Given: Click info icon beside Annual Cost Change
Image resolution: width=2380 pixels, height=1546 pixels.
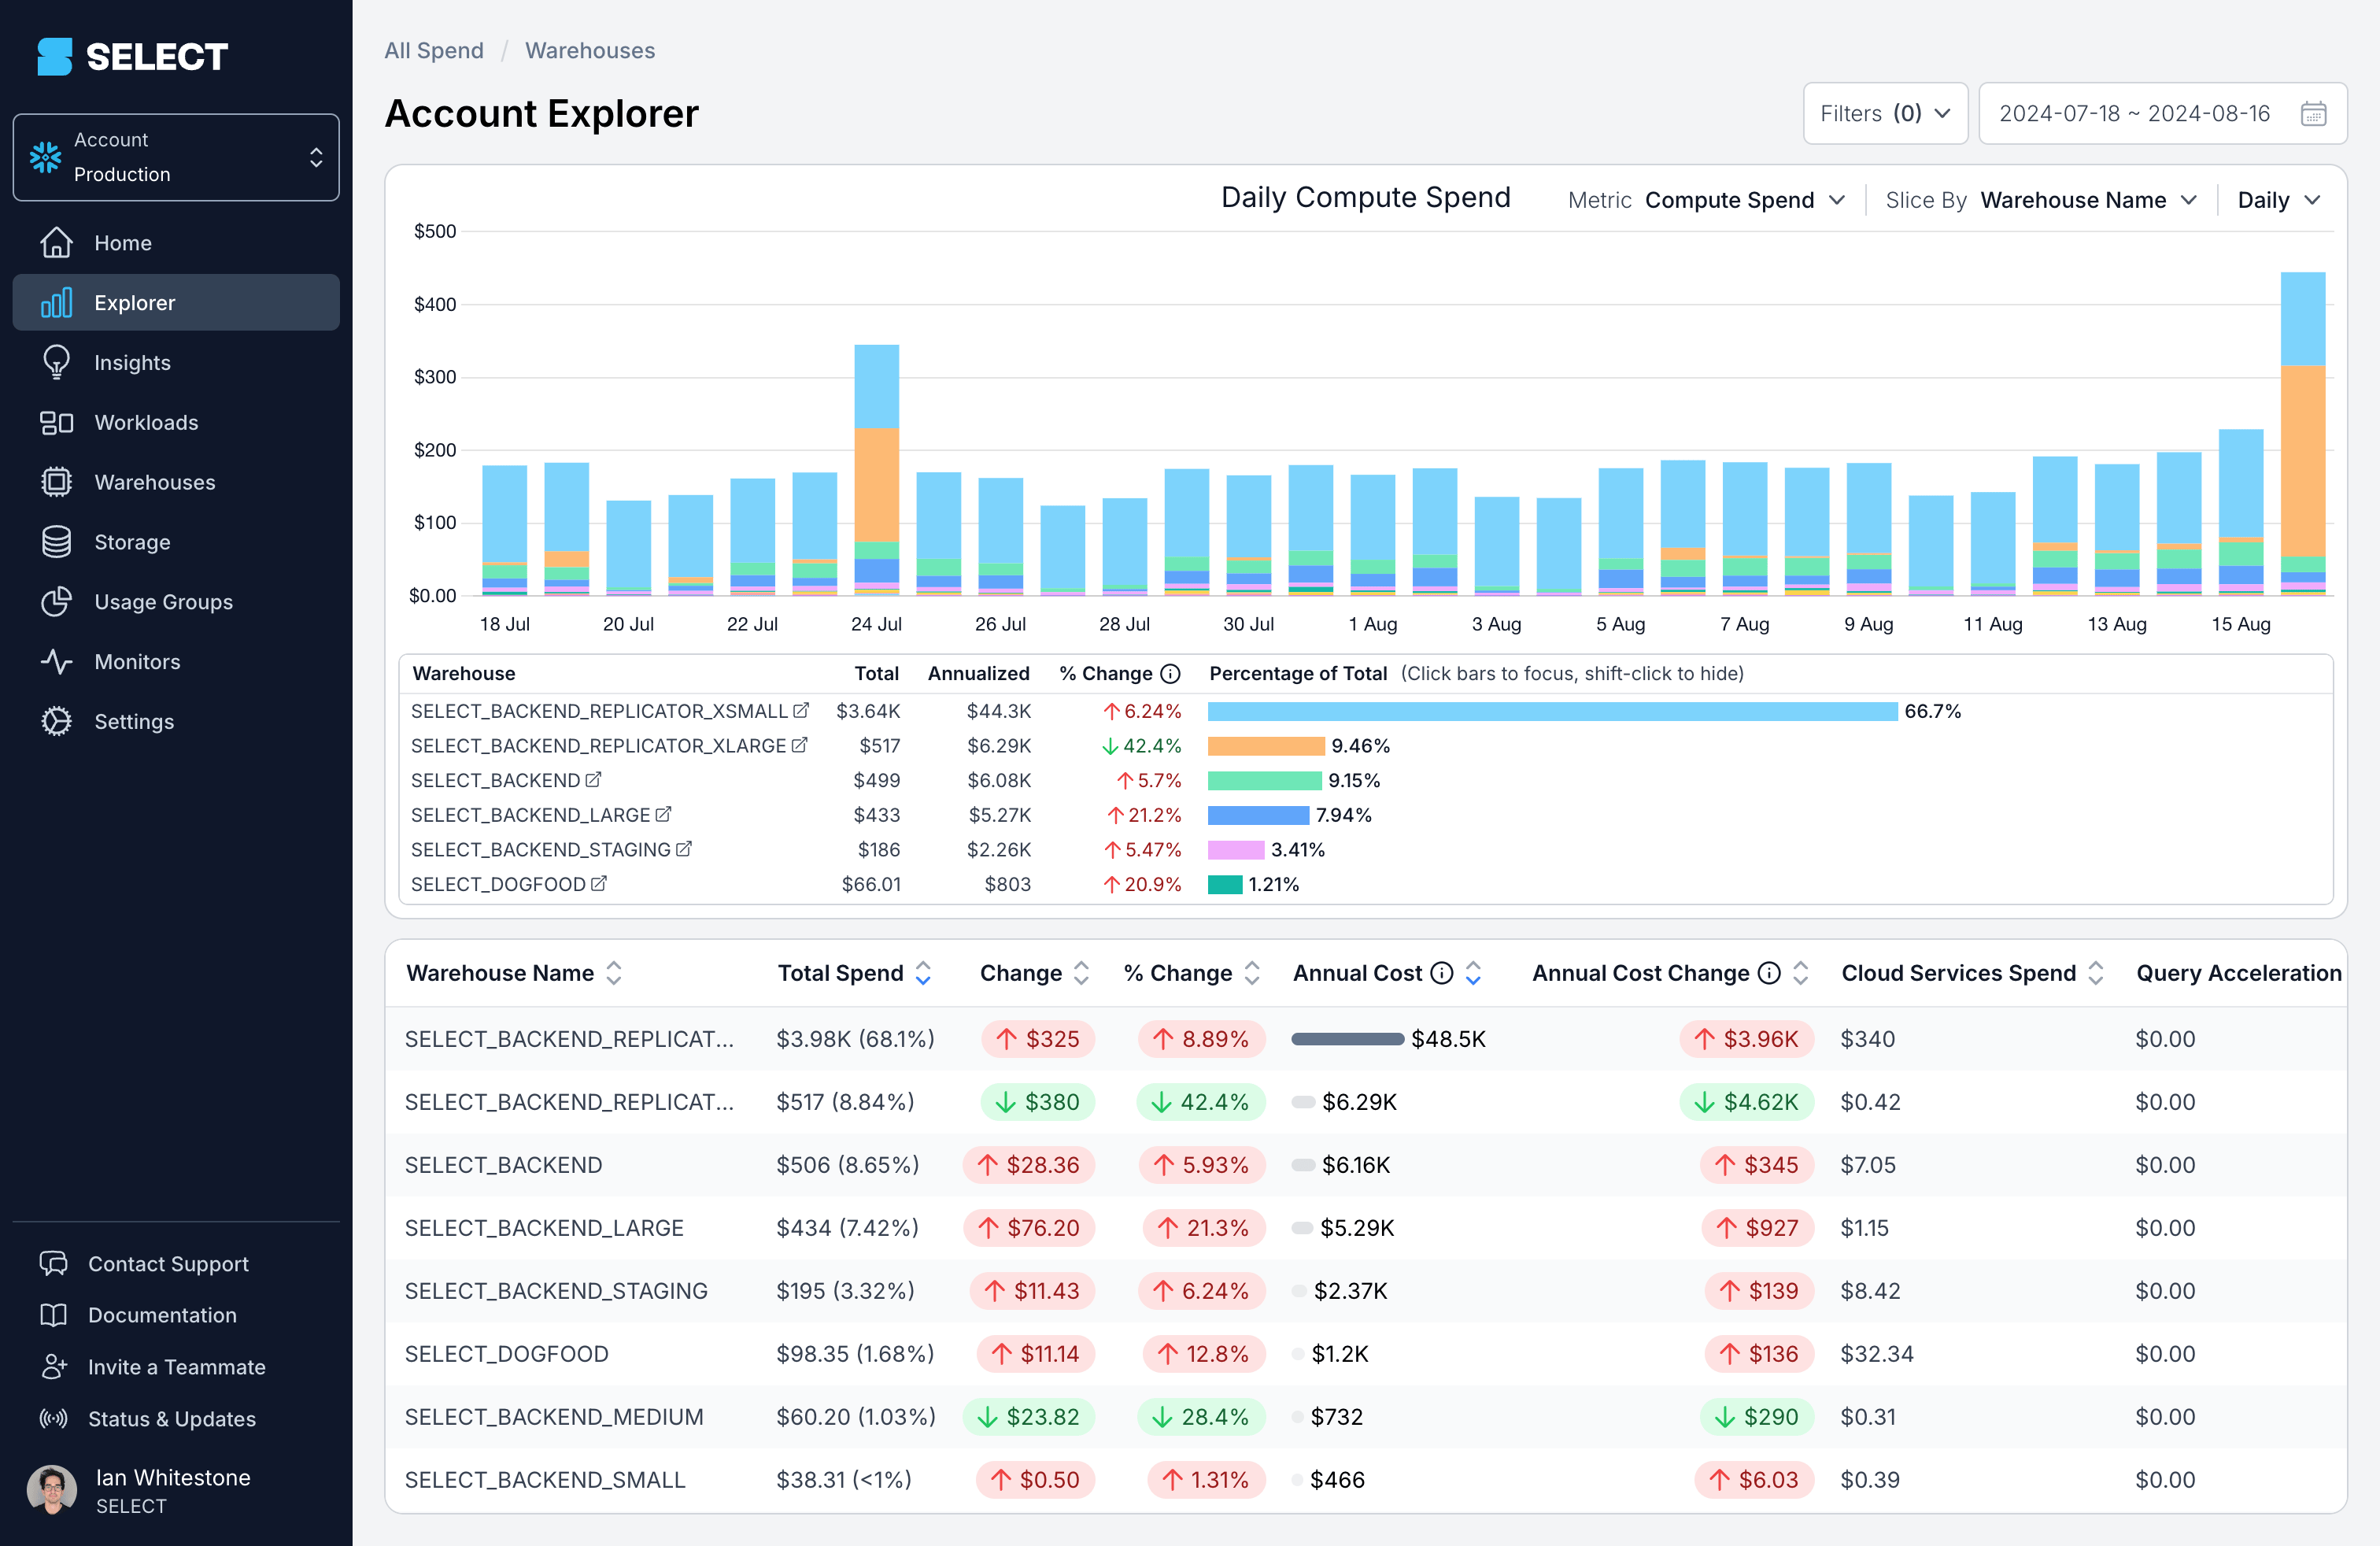Looking at the screenshot, I should tap(1769, 973).
